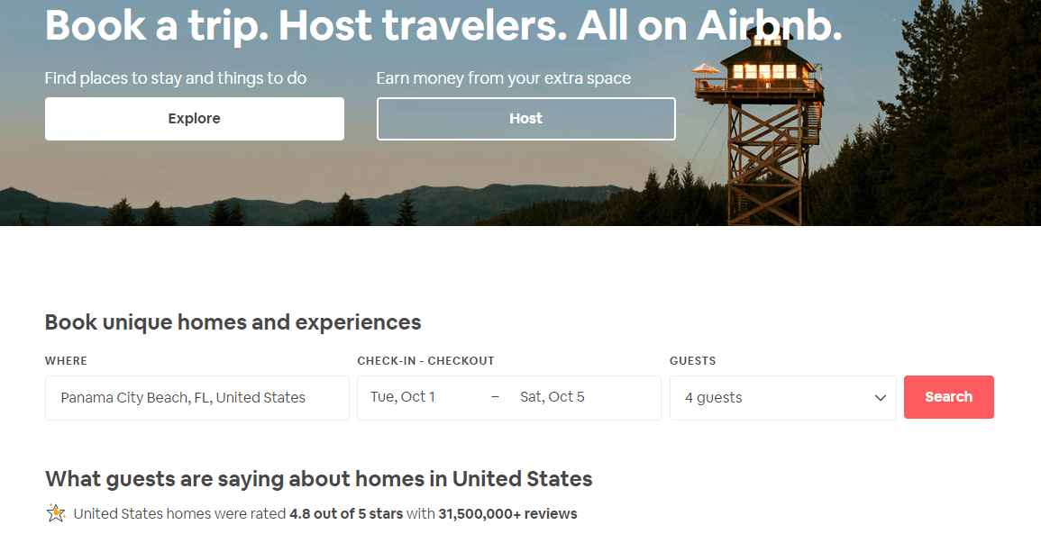Click 'Earn money from your extra space' text
1041x534 pixels.
504,78
